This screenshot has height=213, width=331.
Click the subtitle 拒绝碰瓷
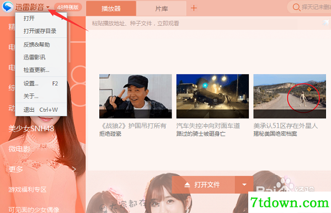click(110, 134)
